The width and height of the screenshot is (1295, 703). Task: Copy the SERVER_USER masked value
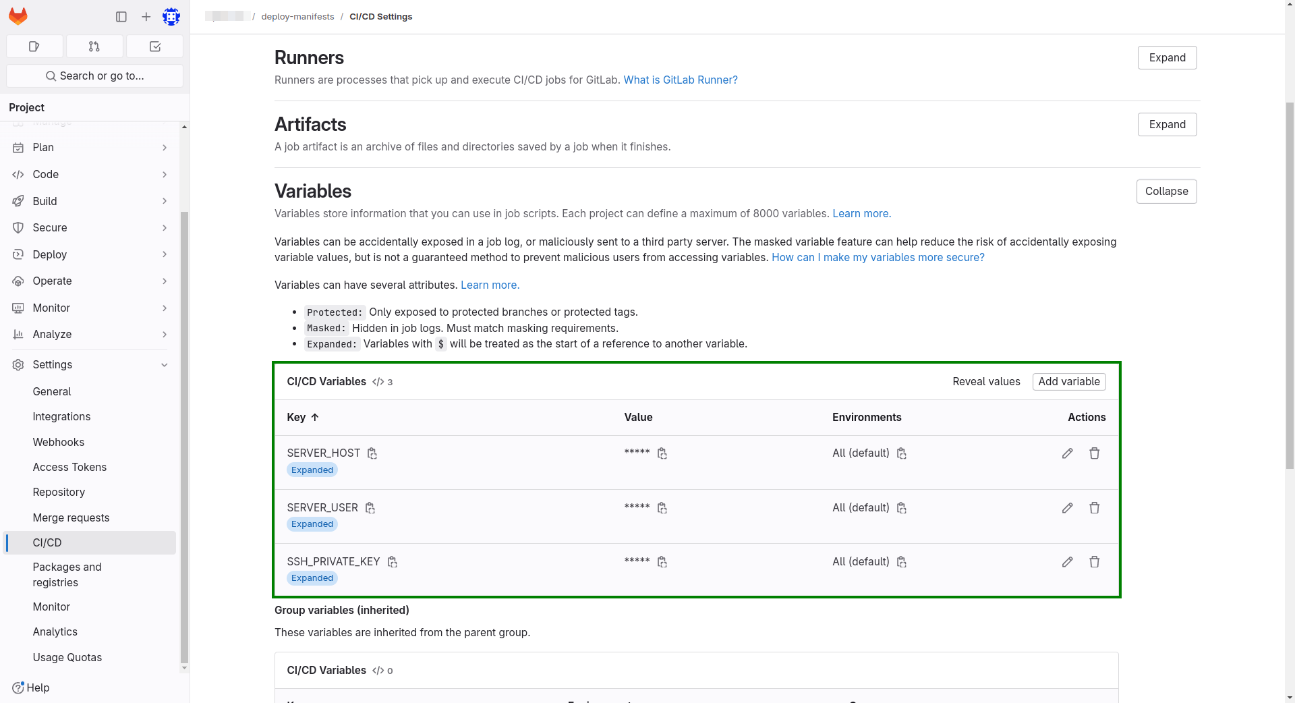click(662, 508)
